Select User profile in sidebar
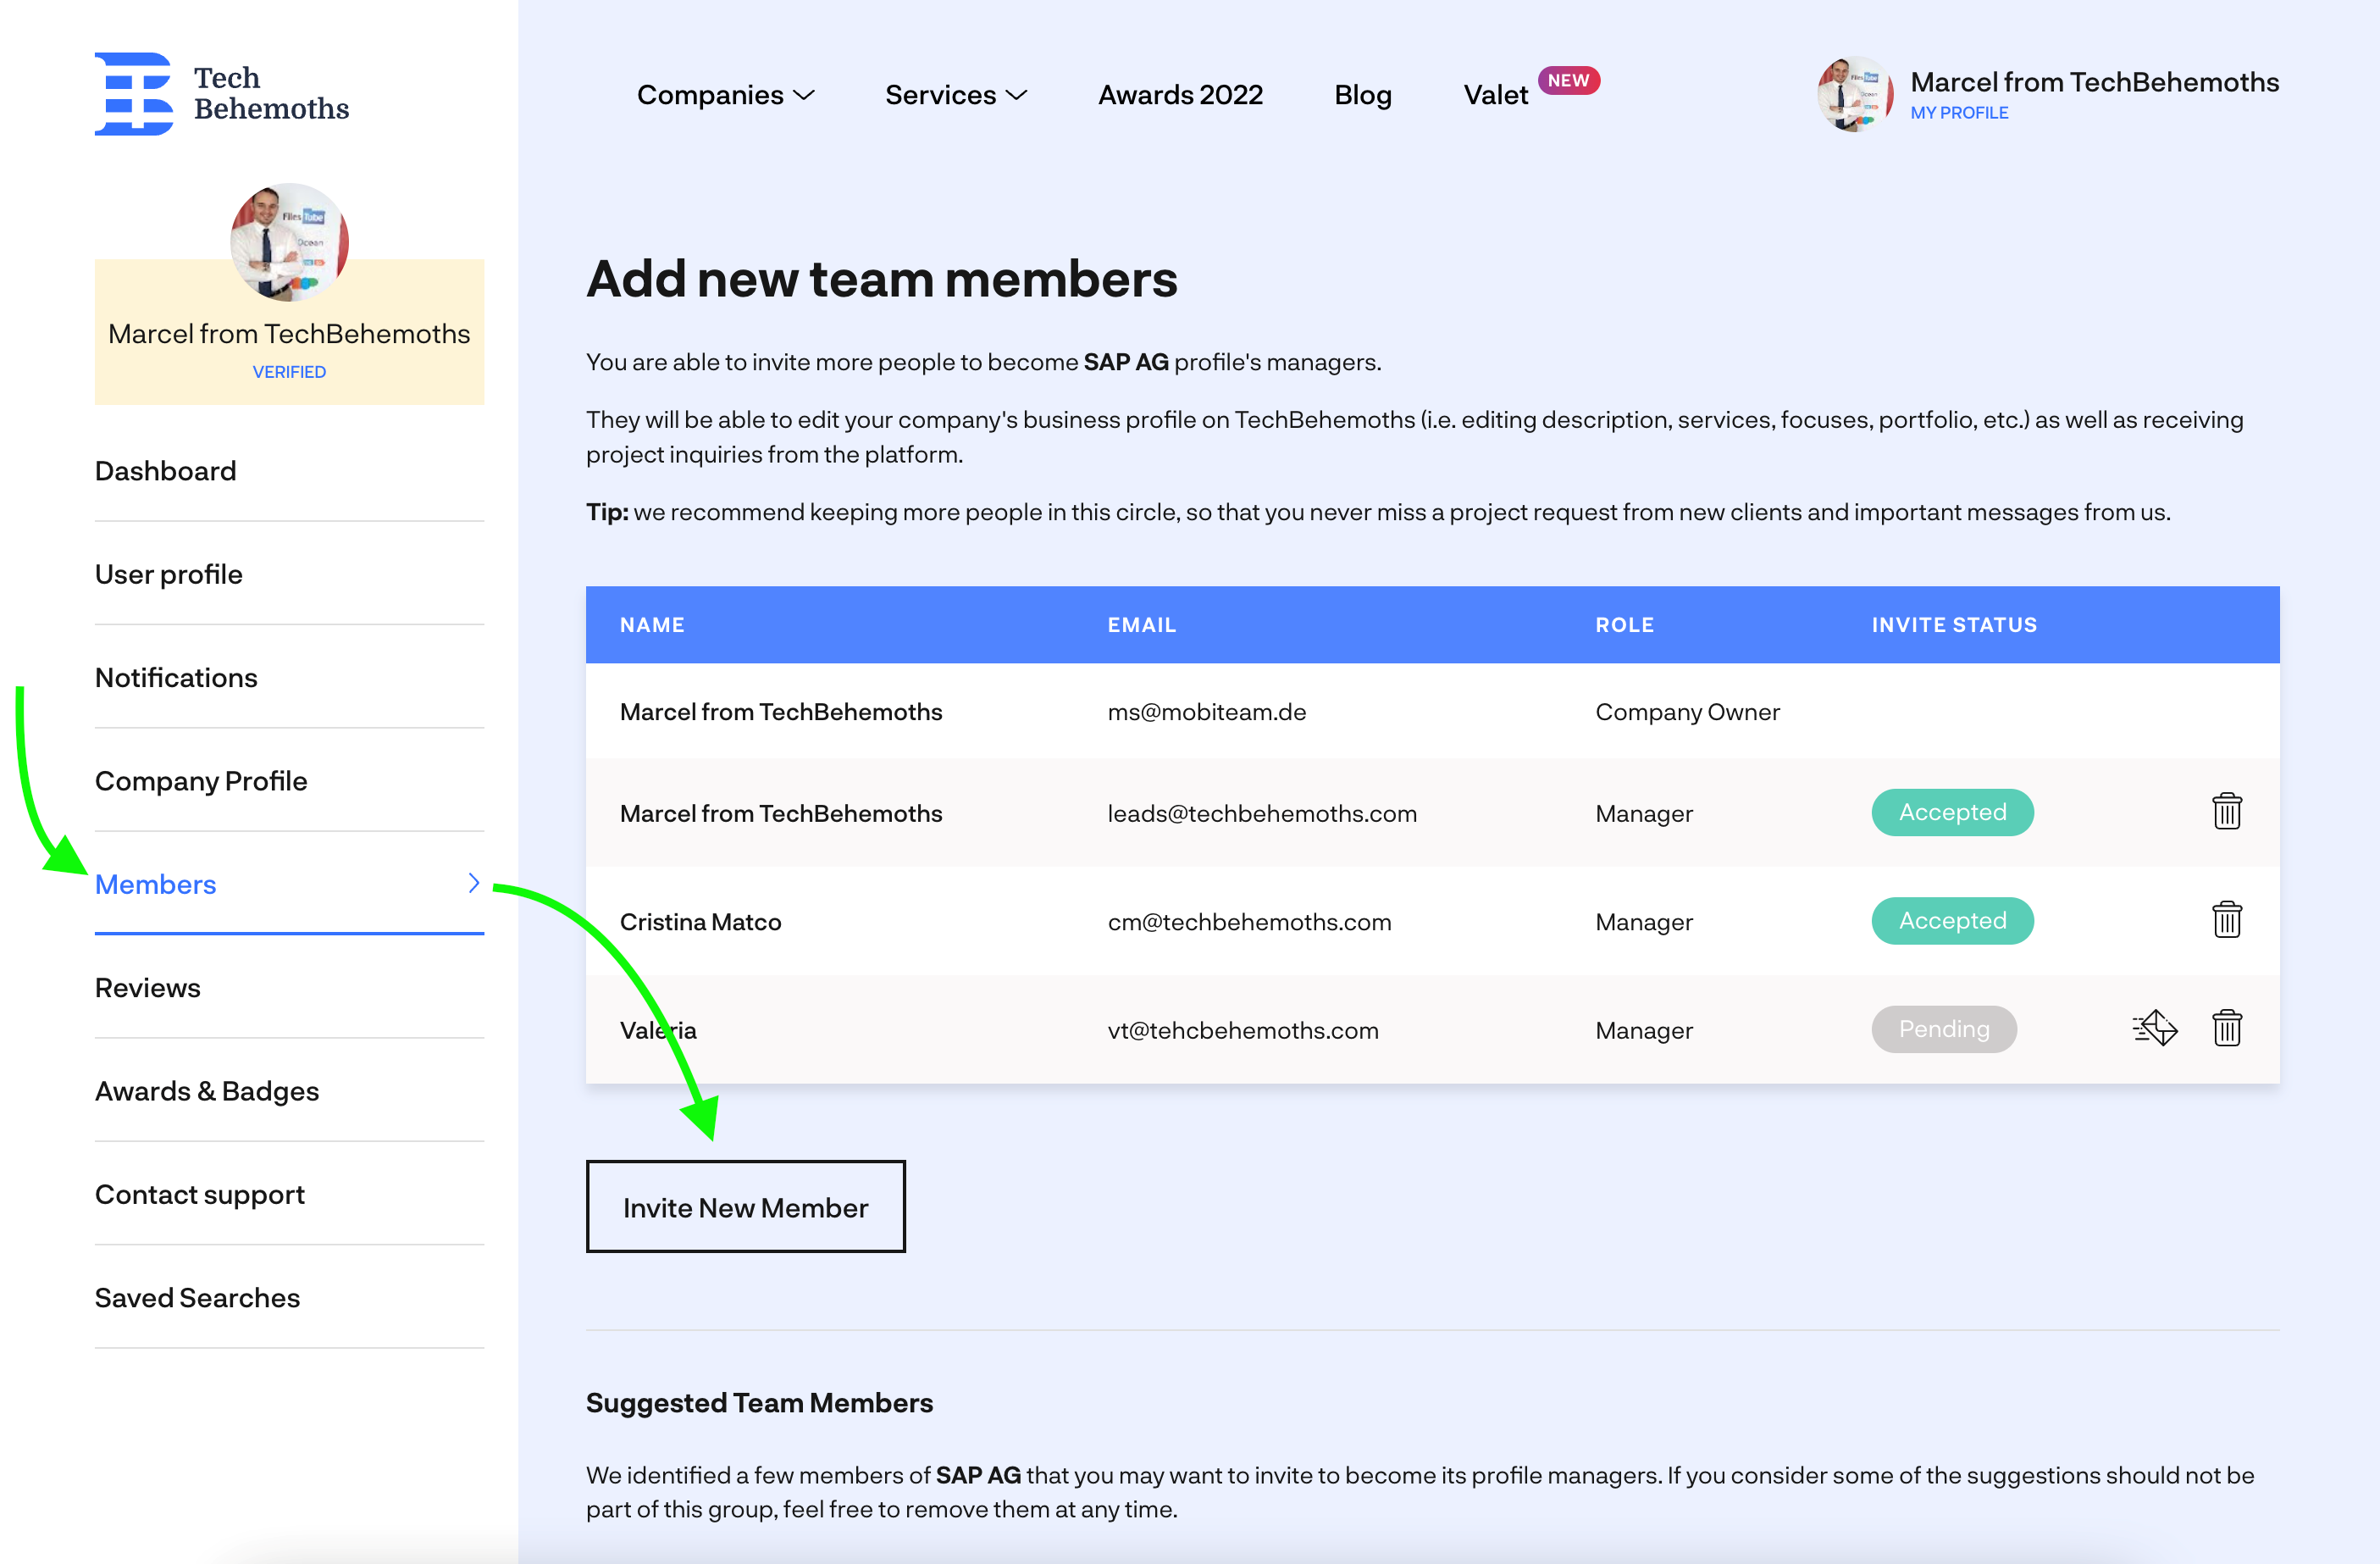 [x=169, y=574]
